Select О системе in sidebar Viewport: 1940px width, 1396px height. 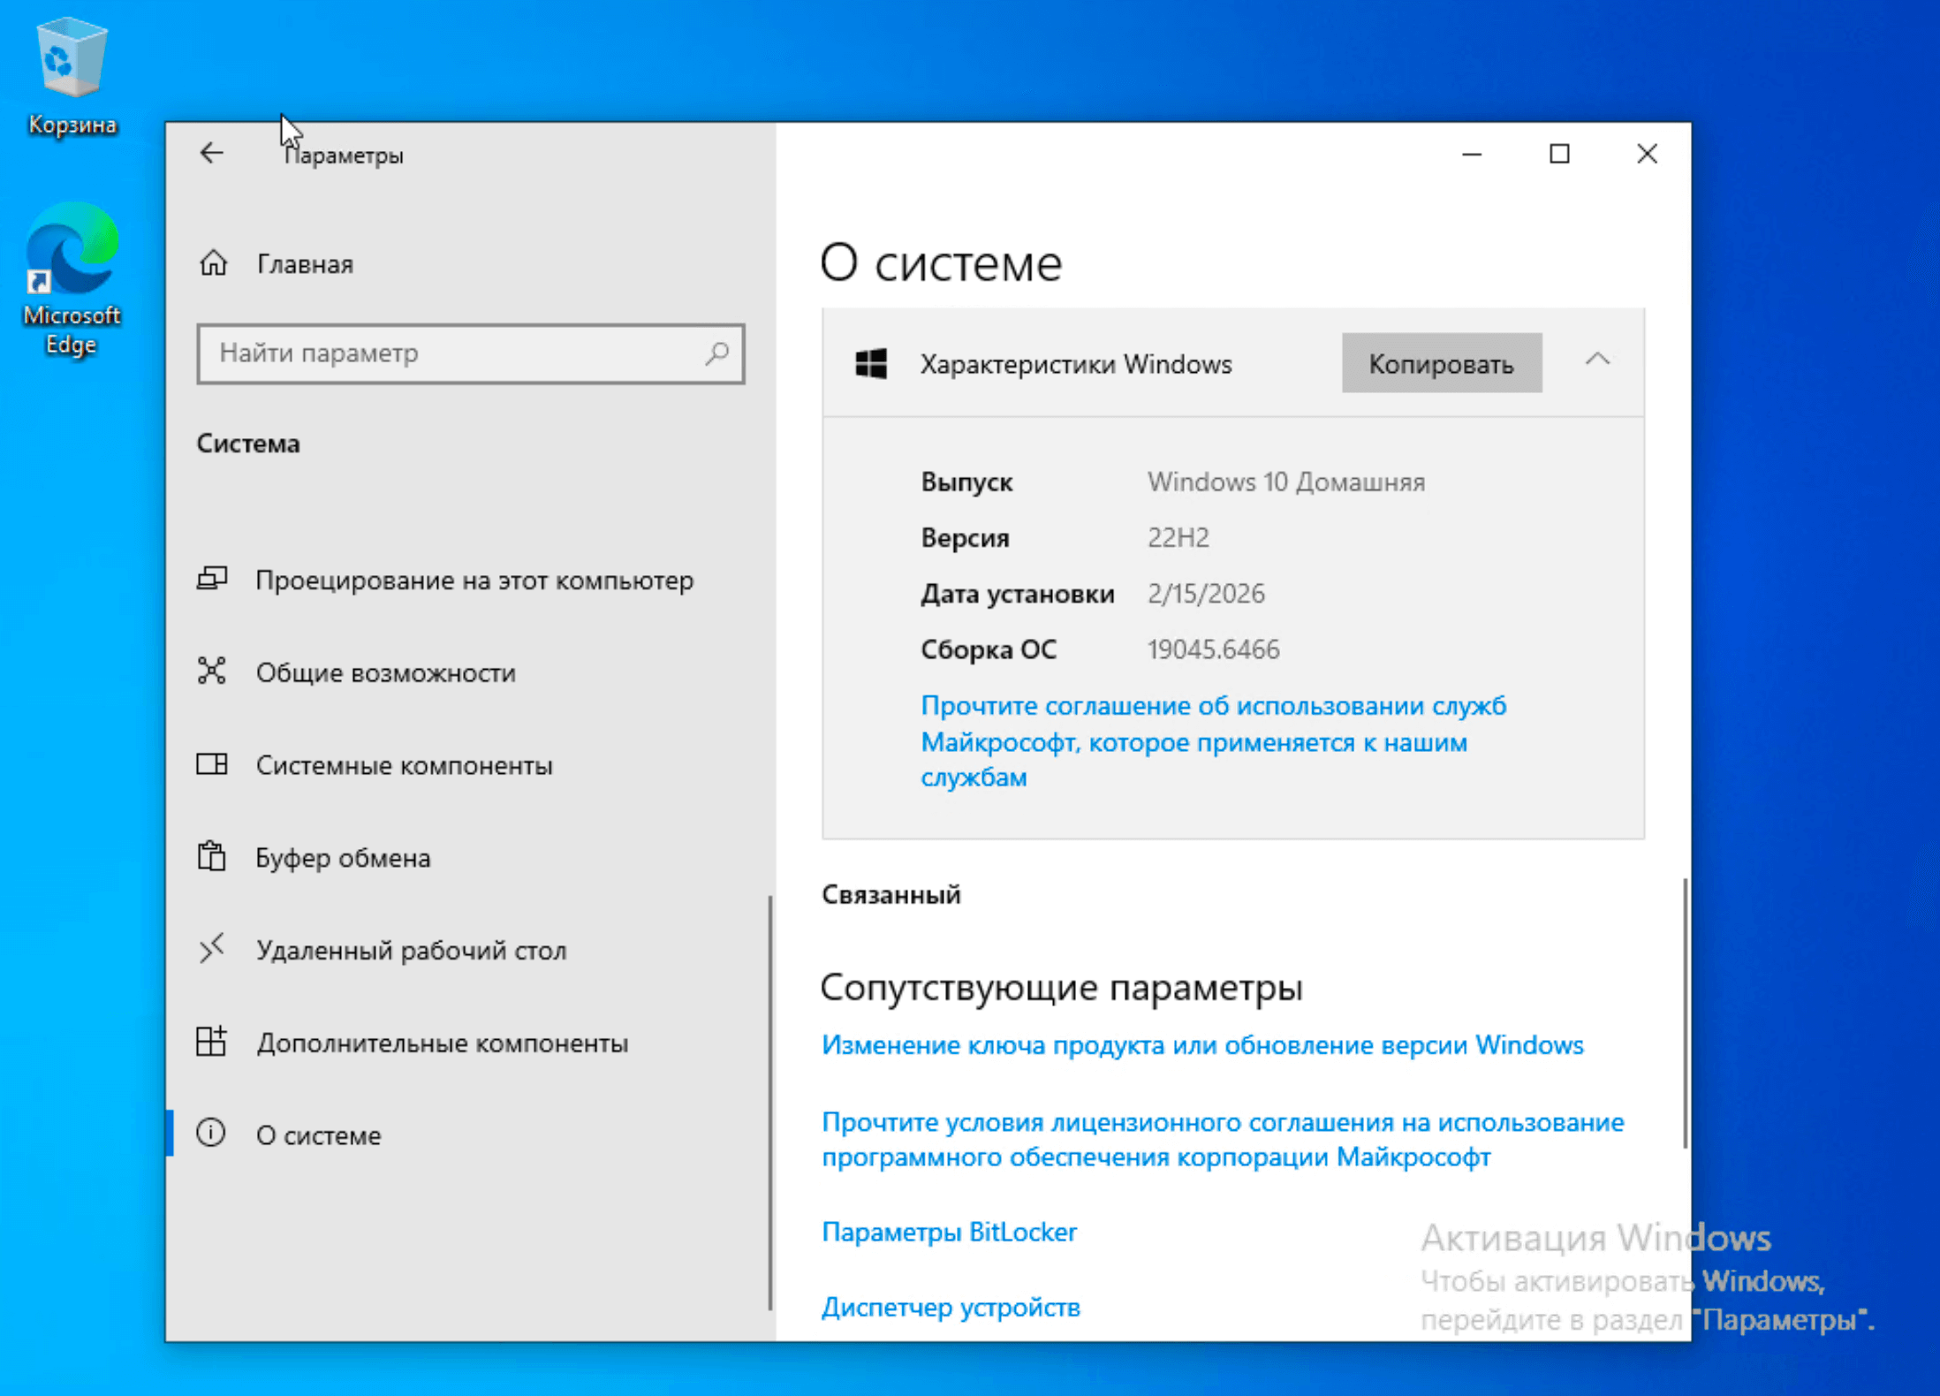318,1135
